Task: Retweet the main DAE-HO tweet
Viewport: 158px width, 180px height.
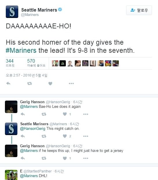Action: [30, 83]
